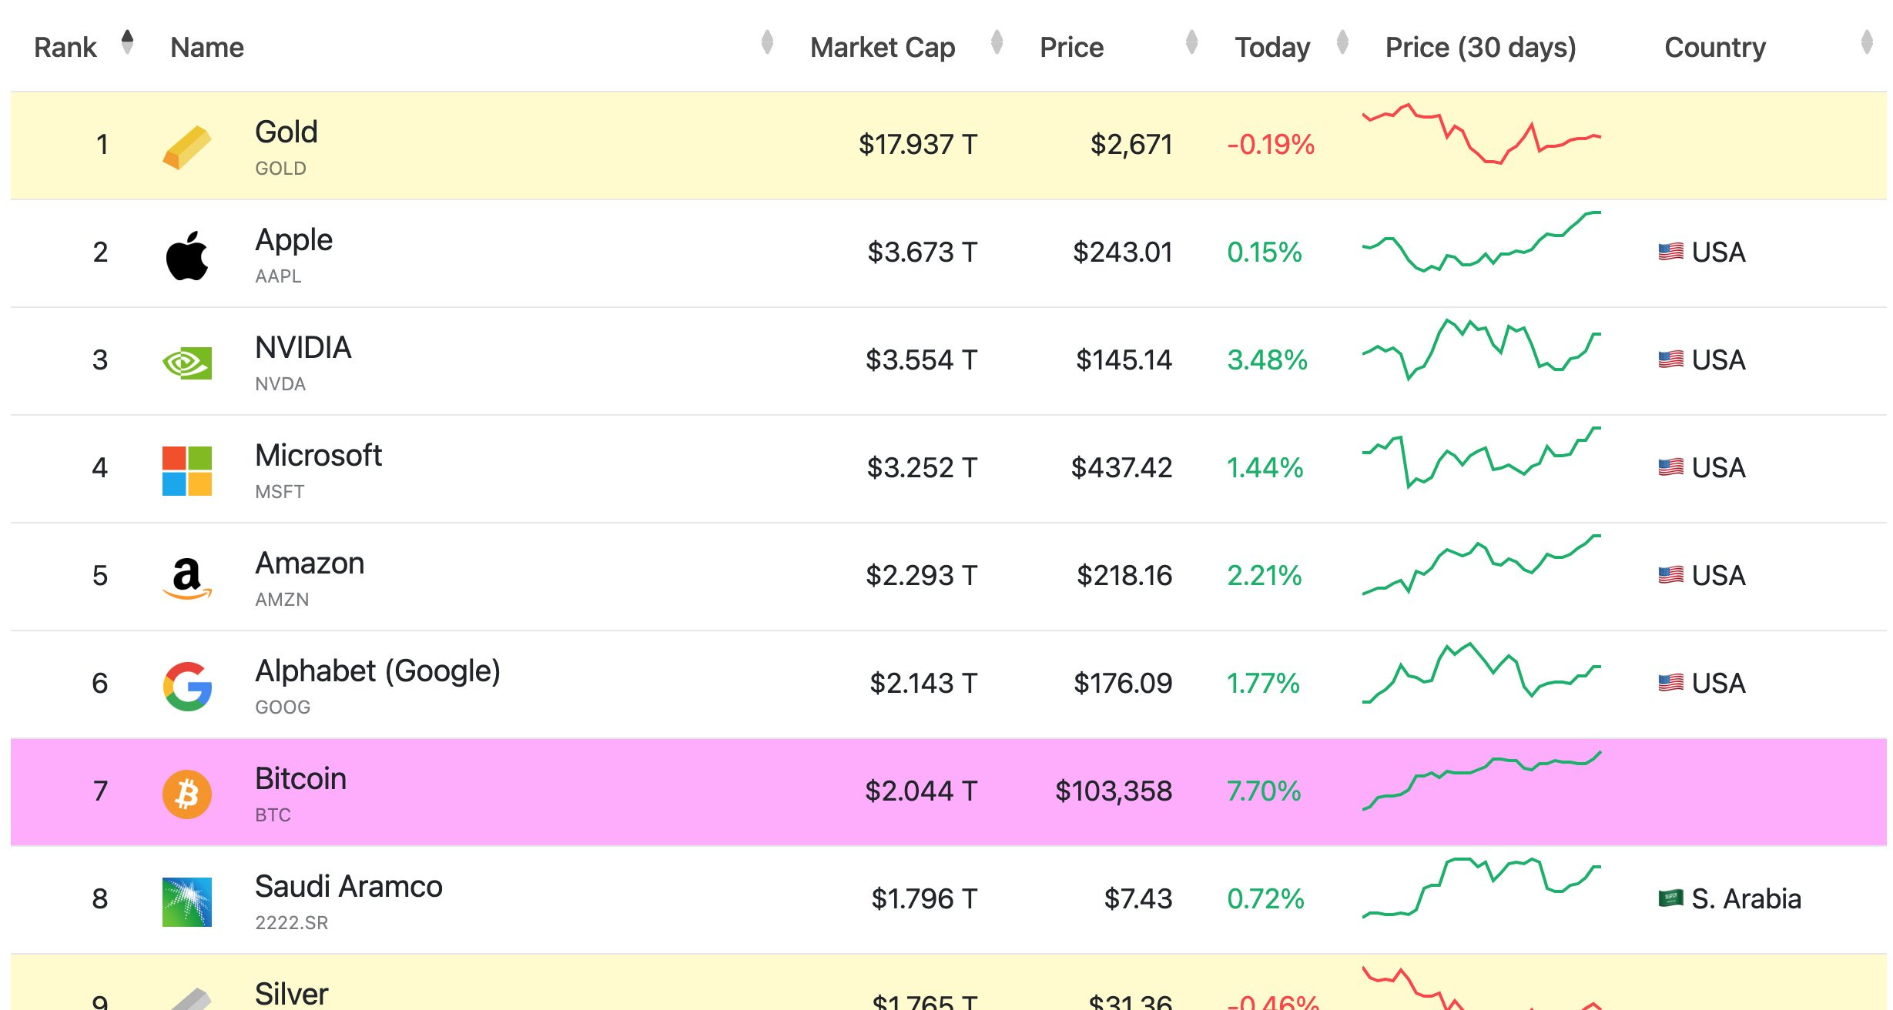Click the Market Cap column header
1893x1010 pixels.
coord(883,48)
